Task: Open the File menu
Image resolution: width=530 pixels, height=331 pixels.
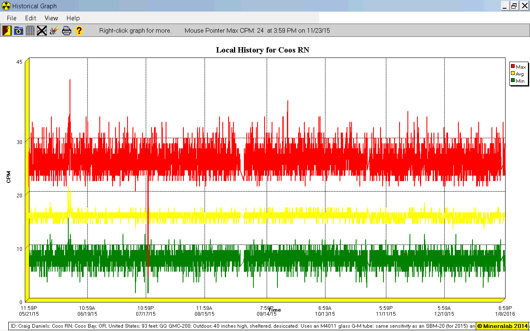Action: (x=12, y=18)
